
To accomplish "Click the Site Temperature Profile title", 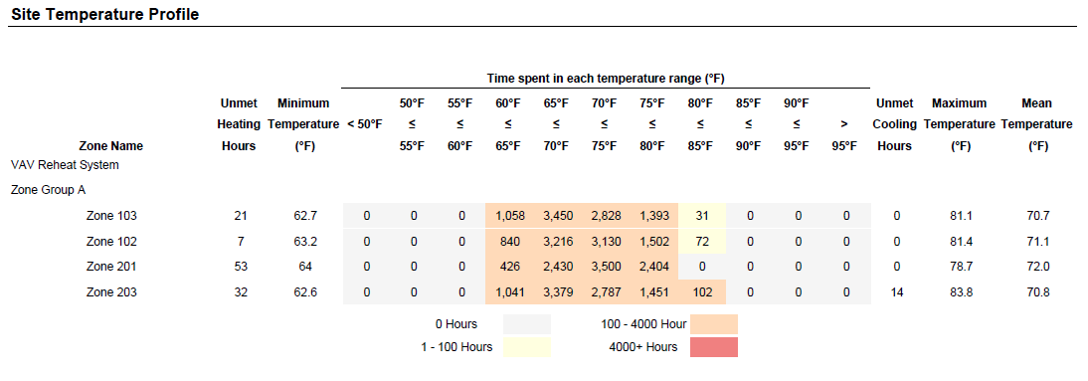I will (105, 15).
